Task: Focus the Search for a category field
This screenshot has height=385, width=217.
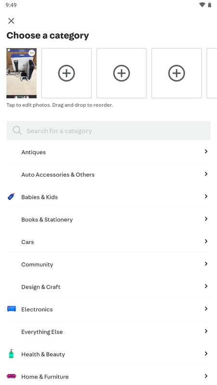Action: click(x=108, y=130)
